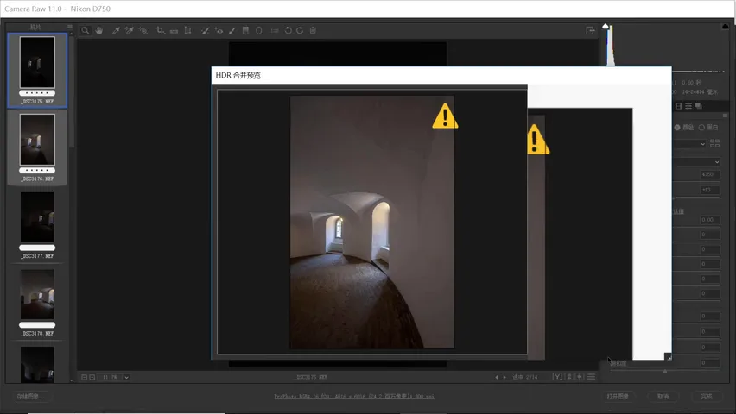The height and width of the screenshot is (414, 736).
Task: Click the zoom out minus button
Action: (x=84, y=377)
